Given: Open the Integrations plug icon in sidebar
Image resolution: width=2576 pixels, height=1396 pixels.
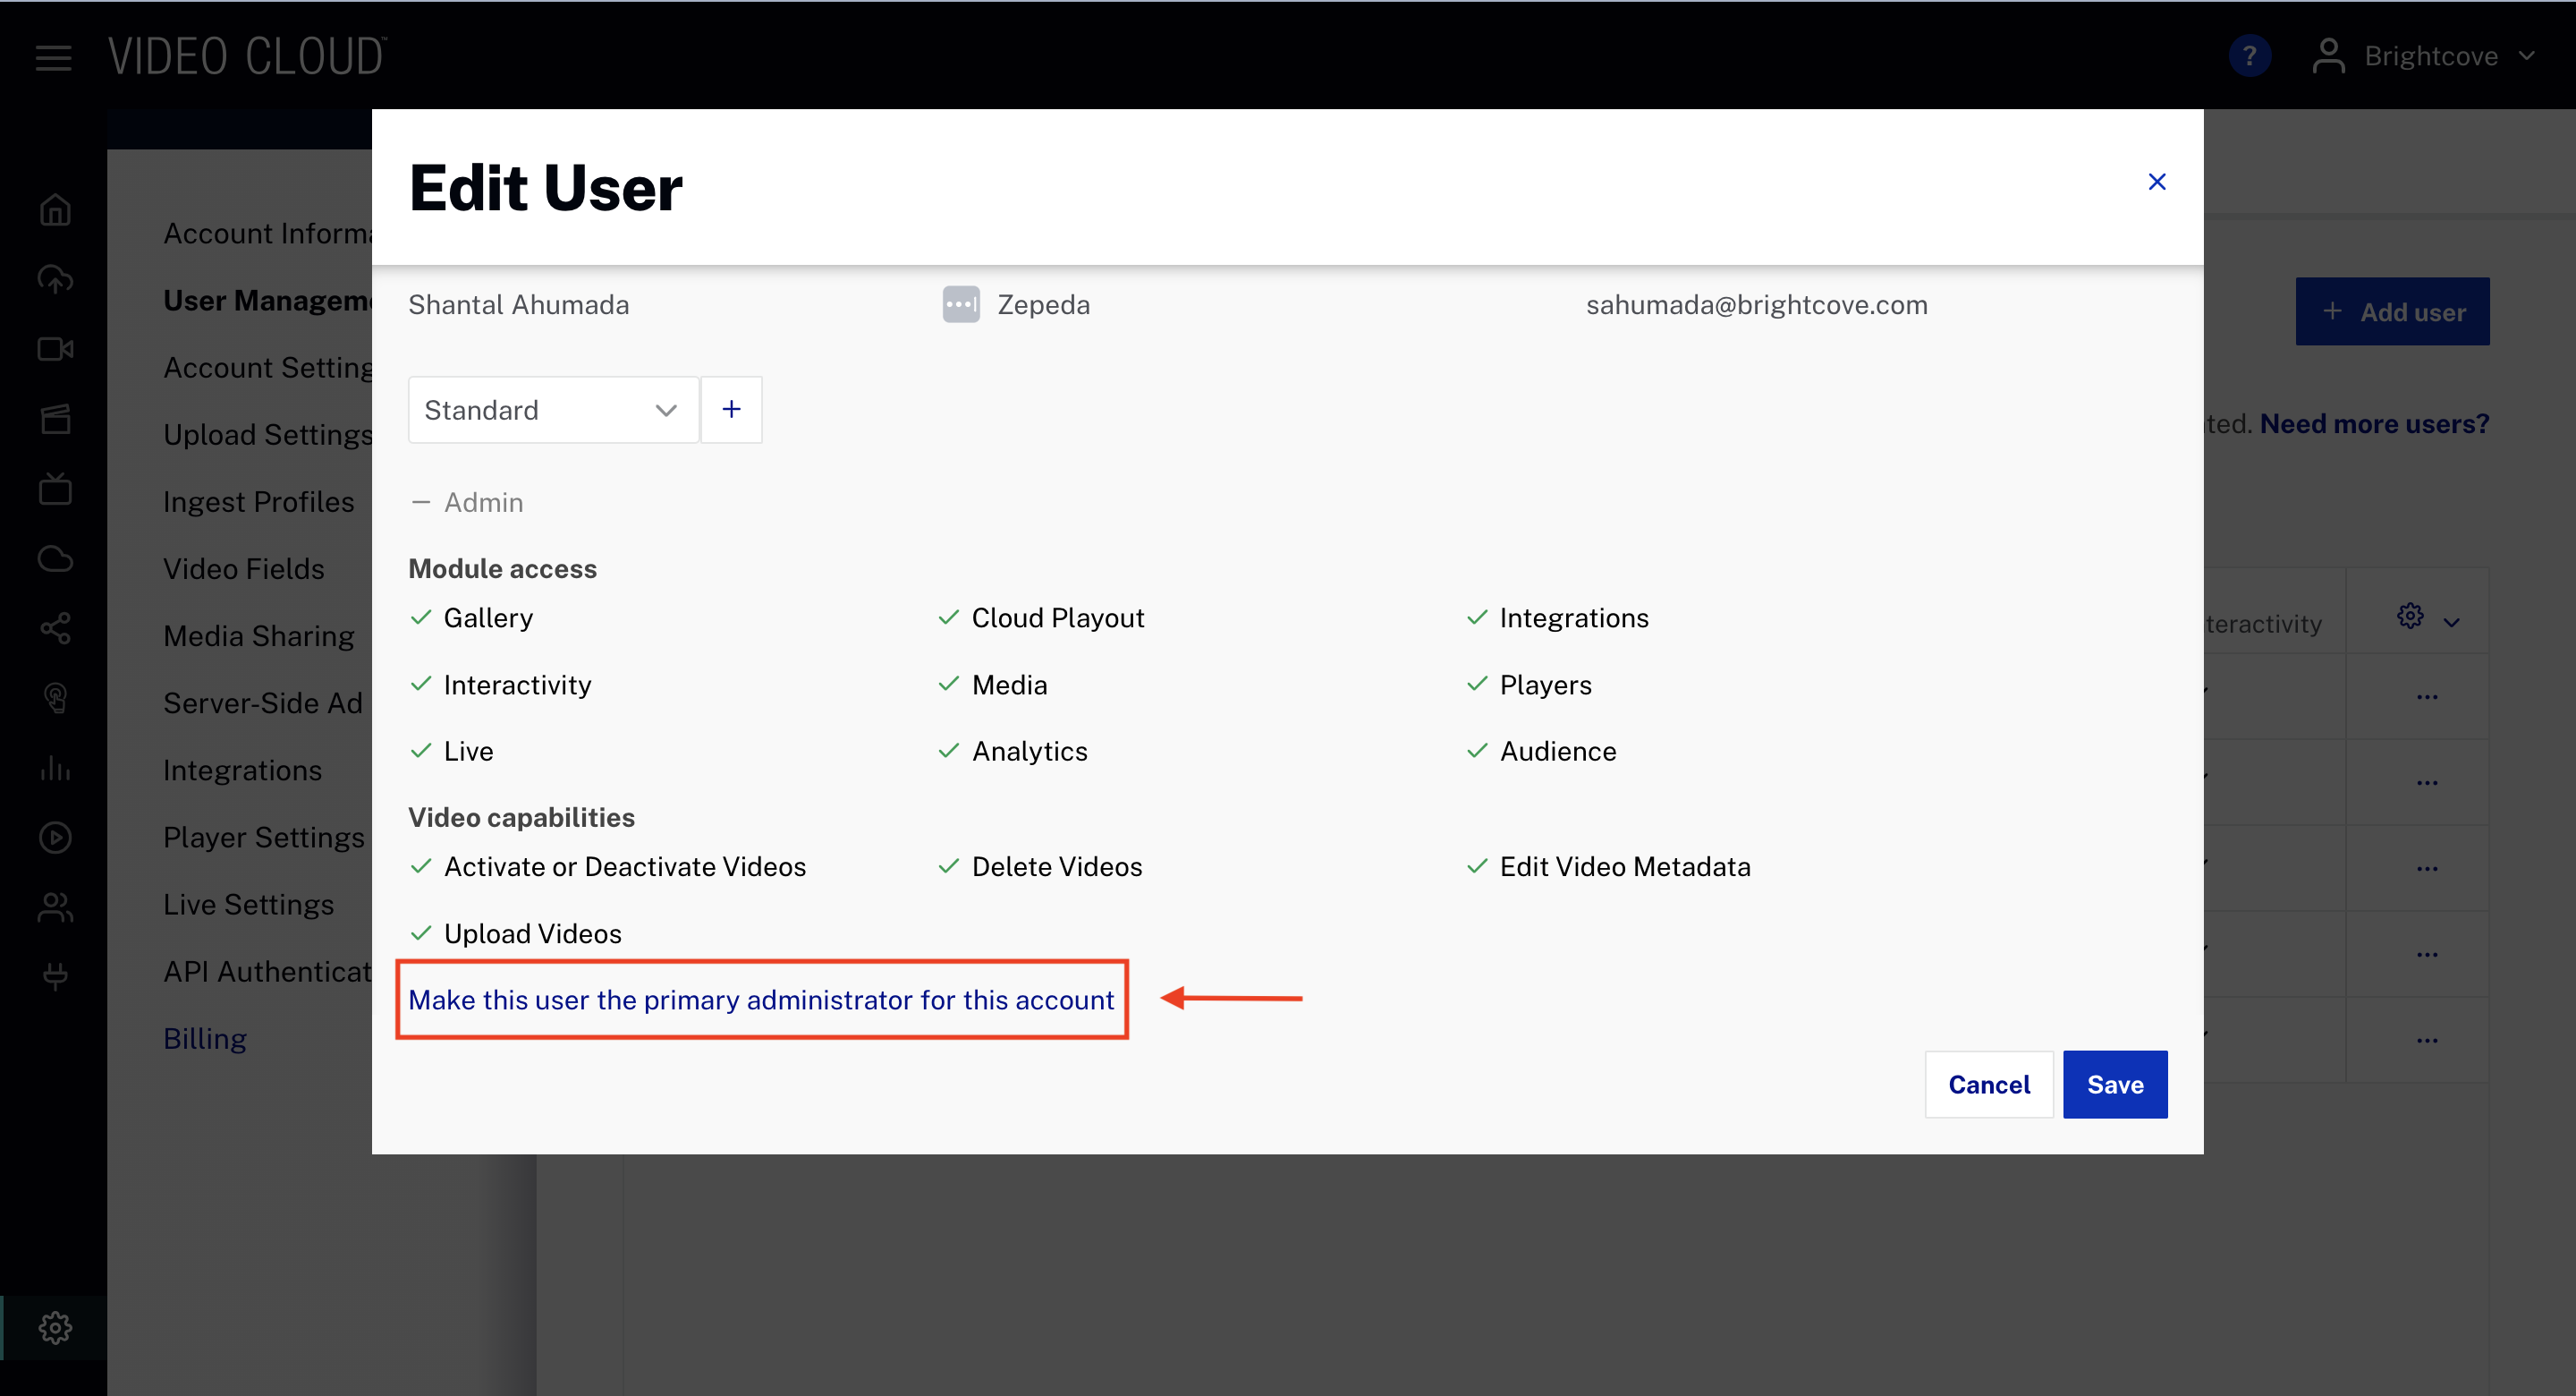Looking at the screenshot, I should click(55, 975).
